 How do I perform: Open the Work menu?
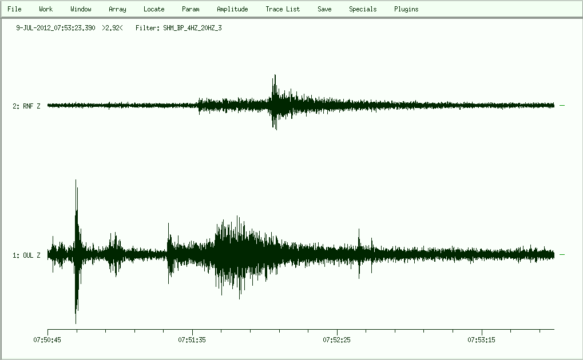click(46, 9)
